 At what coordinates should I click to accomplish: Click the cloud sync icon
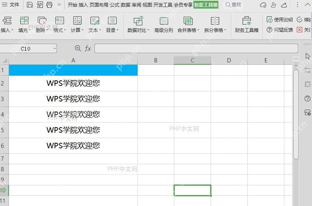coord(263,5)
